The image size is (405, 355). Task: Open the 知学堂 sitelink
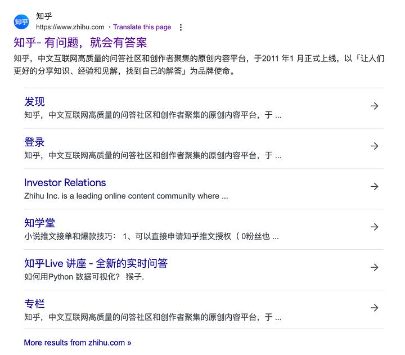(x=39, y=223)
